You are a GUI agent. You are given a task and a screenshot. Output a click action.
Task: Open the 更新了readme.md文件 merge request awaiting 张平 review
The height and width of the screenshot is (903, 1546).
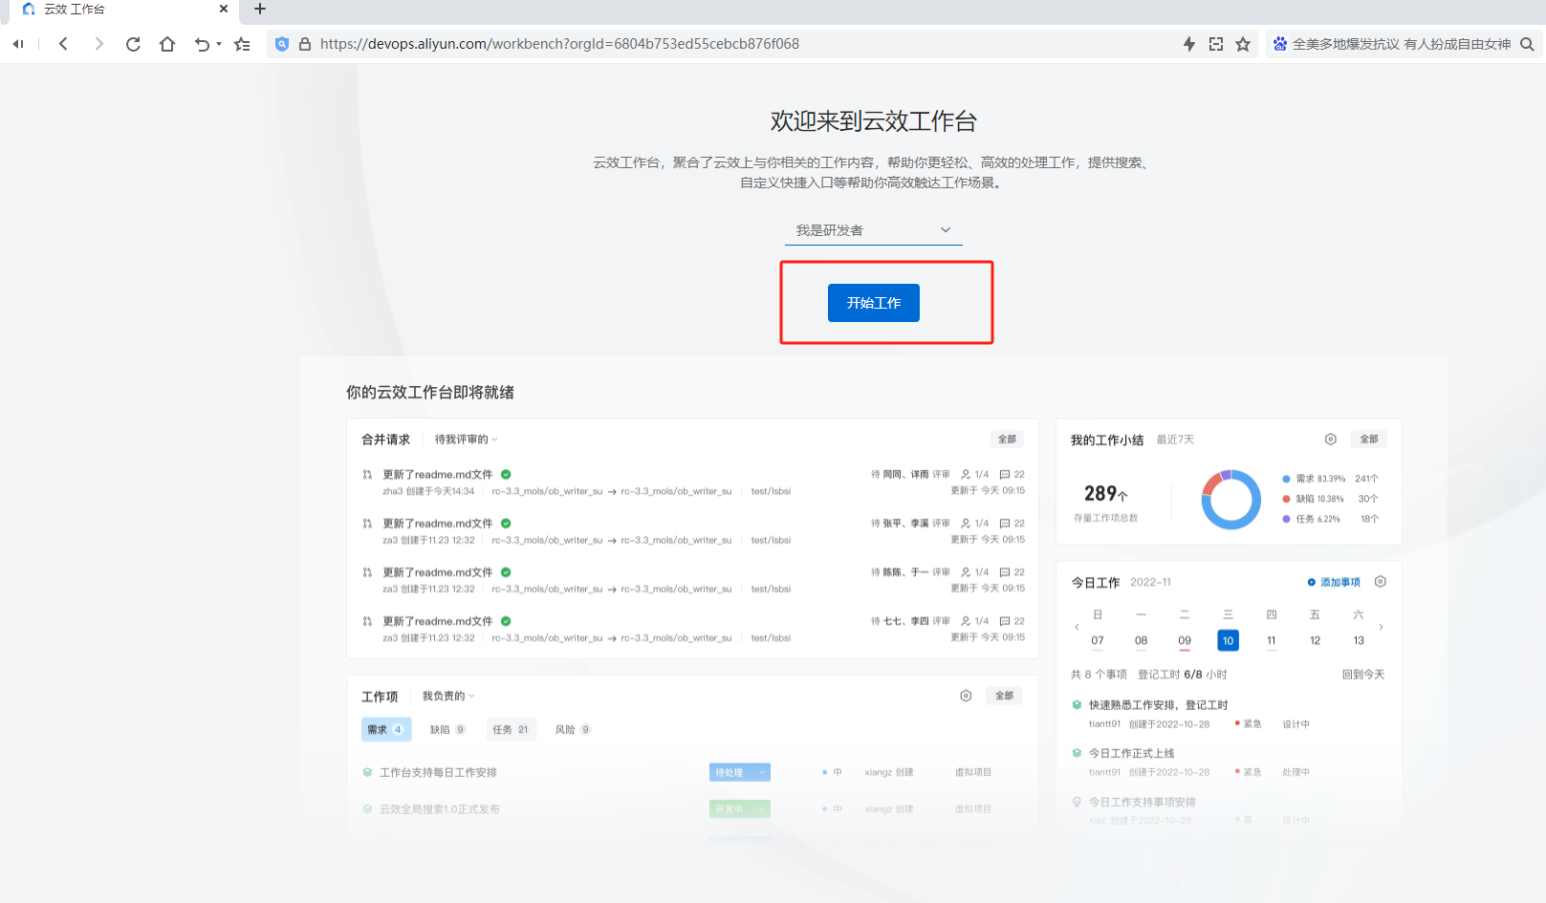[x=438, y=523]
